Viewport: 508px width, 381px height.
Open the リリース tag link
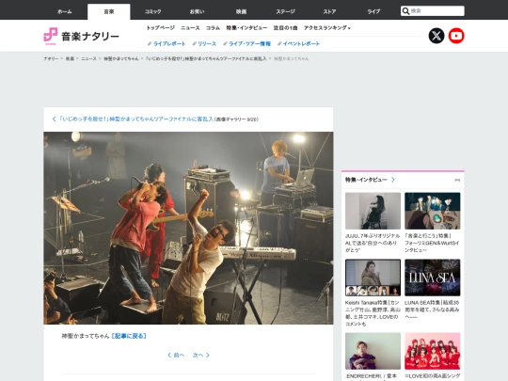coord(204,43)
